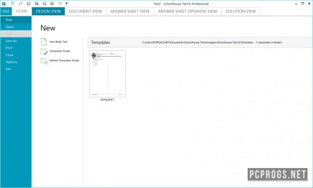Click the '1 templates in folder' text
Screen dimensions: 313x188
[x=269, y=43]
